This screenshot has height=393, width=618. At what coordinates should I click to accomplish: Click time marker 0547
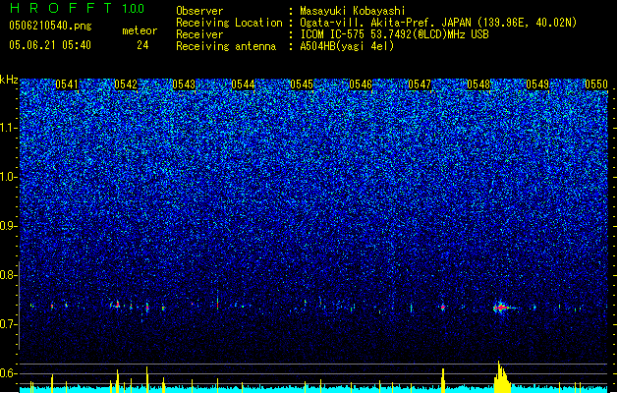click(420, 84)
